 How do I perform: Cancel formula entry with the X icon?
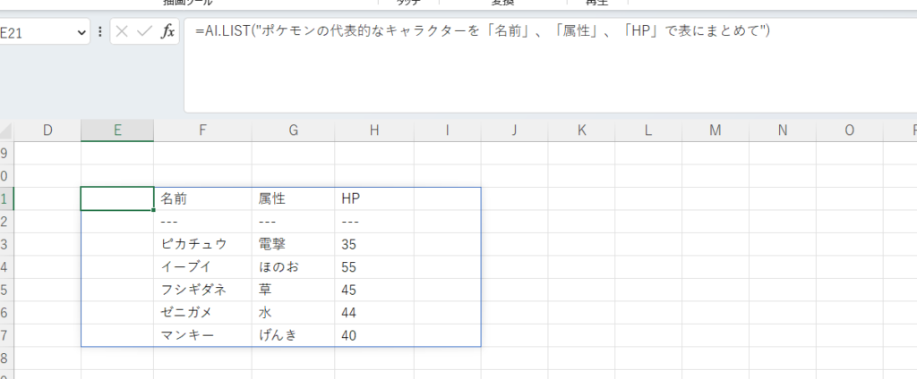pyautogui.click(x=122, y=31)
